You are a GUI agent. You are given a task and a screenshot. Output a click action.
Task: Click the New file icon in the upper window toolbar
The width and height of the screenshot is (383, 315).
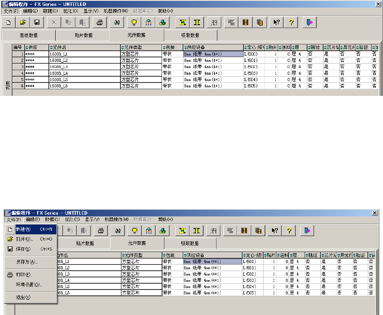9,22
